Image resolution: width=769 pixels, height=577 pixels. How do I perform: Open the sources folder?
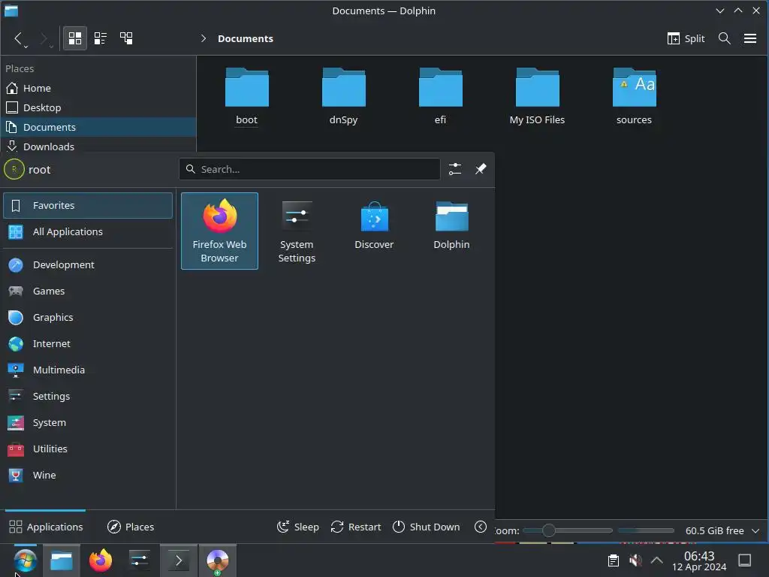pyautogui.click(x=634, y=97)
